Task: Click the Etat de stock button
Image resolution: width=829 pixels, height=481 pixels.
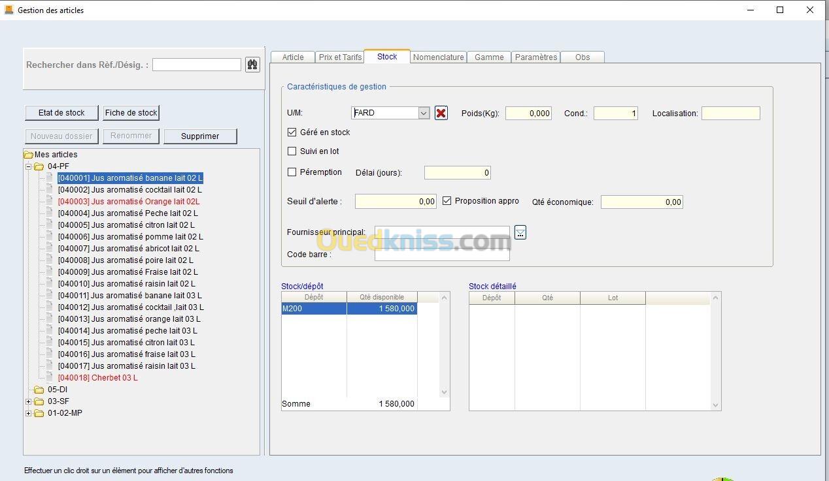Action: 61,113
